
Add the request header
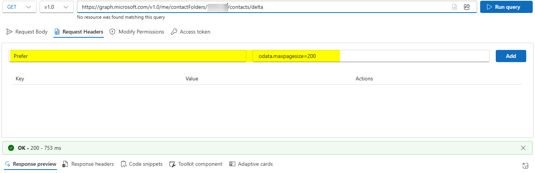click(511, 56)
